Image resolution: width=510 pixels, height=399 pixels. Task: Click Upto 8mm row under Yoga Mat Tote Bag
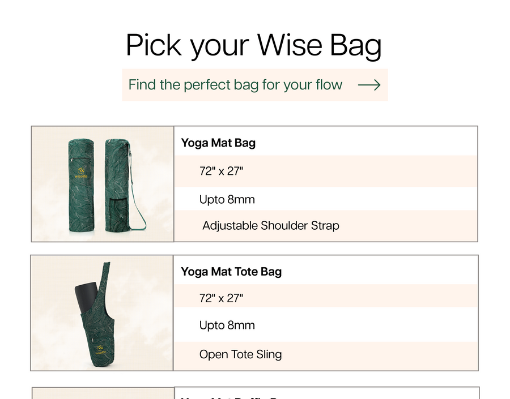click(227, 325)
